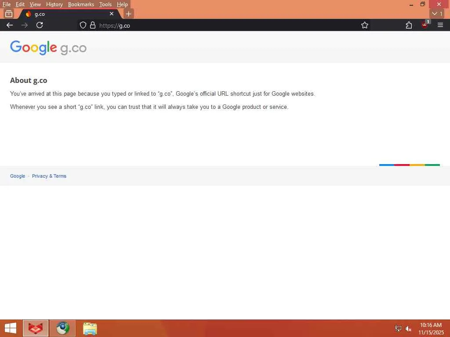Go back to the previous page
Image resolution: width=450 pixels, height=337 pixels.
pos(10,25)
